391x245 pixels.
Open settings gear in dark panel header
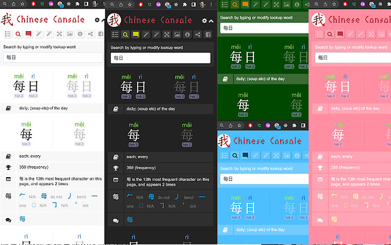(204, 21)
